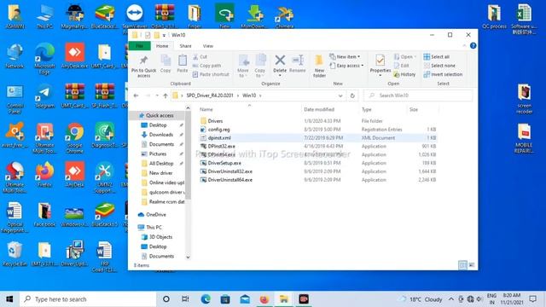The width and height of the screenshot is (546, 307).
Task: Open New driver folder in sidebar
Action: [x=160, y=172]
